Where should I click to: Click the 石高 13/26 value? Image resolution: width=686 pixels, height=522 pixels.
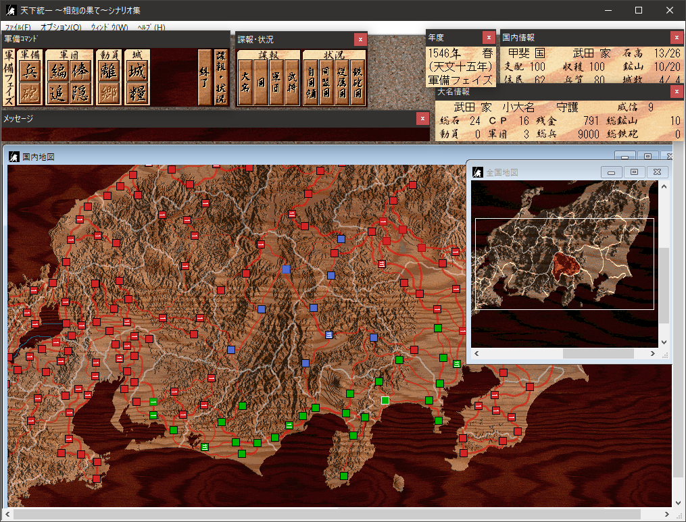click(667, 53)
